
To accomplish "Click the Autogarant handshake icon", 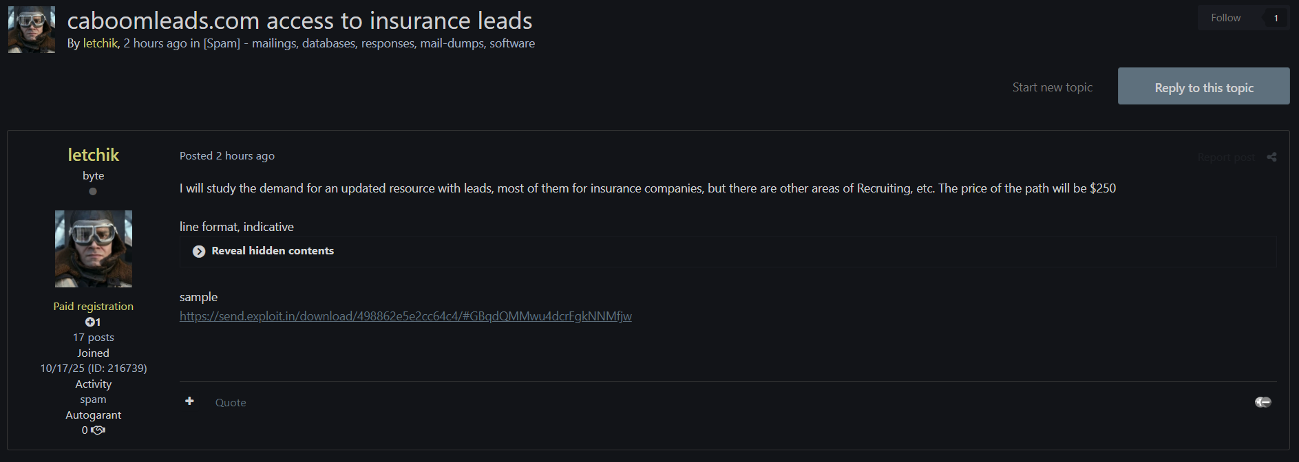I will point(98,430).
